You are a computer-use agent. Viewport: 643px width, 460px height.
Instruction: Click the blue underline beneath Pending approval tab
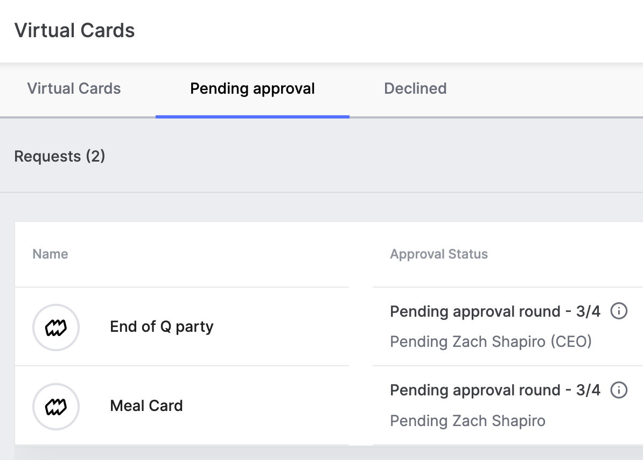(x=253, y=116)
